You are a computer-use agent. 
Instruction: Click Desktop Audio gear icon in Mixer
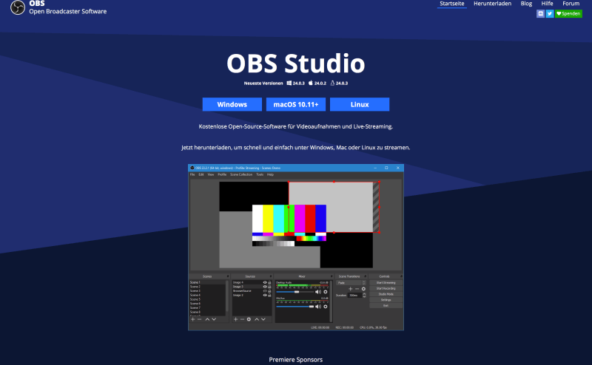click(x=325, y=292)
